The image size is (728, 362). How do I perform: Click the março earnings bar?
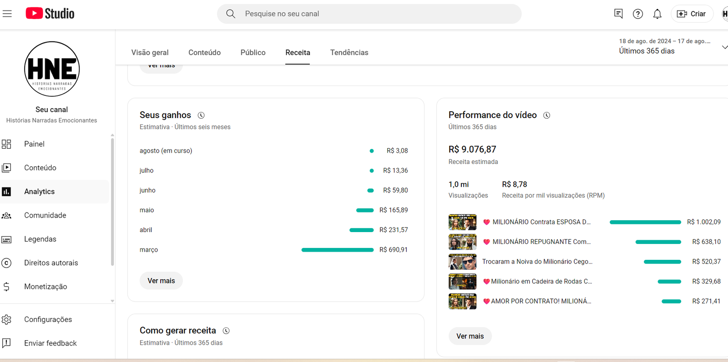pos(338,250)
